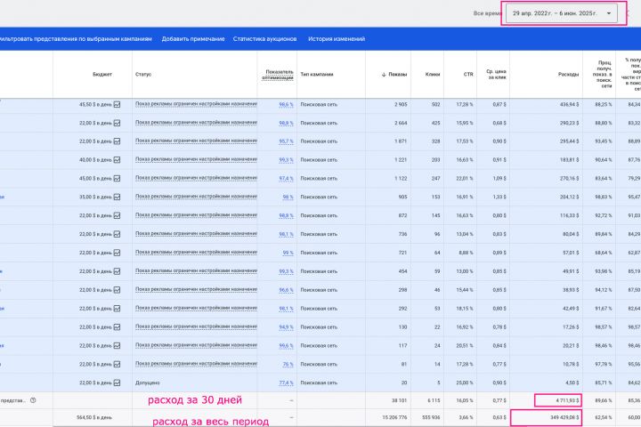The image size is (641, 427).
Task: Open the date range dropdown 29 апр. 2022 г.
Action: (562, 13)
